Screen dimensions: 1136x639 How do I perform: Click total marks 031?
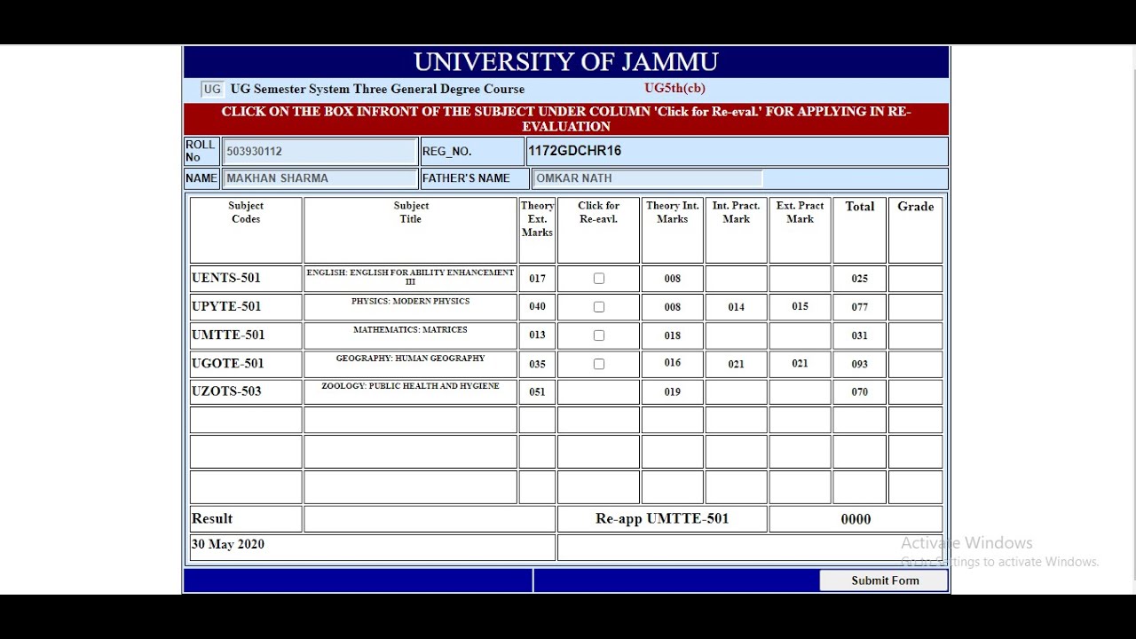pyautogui.click(x=859, y=335)
